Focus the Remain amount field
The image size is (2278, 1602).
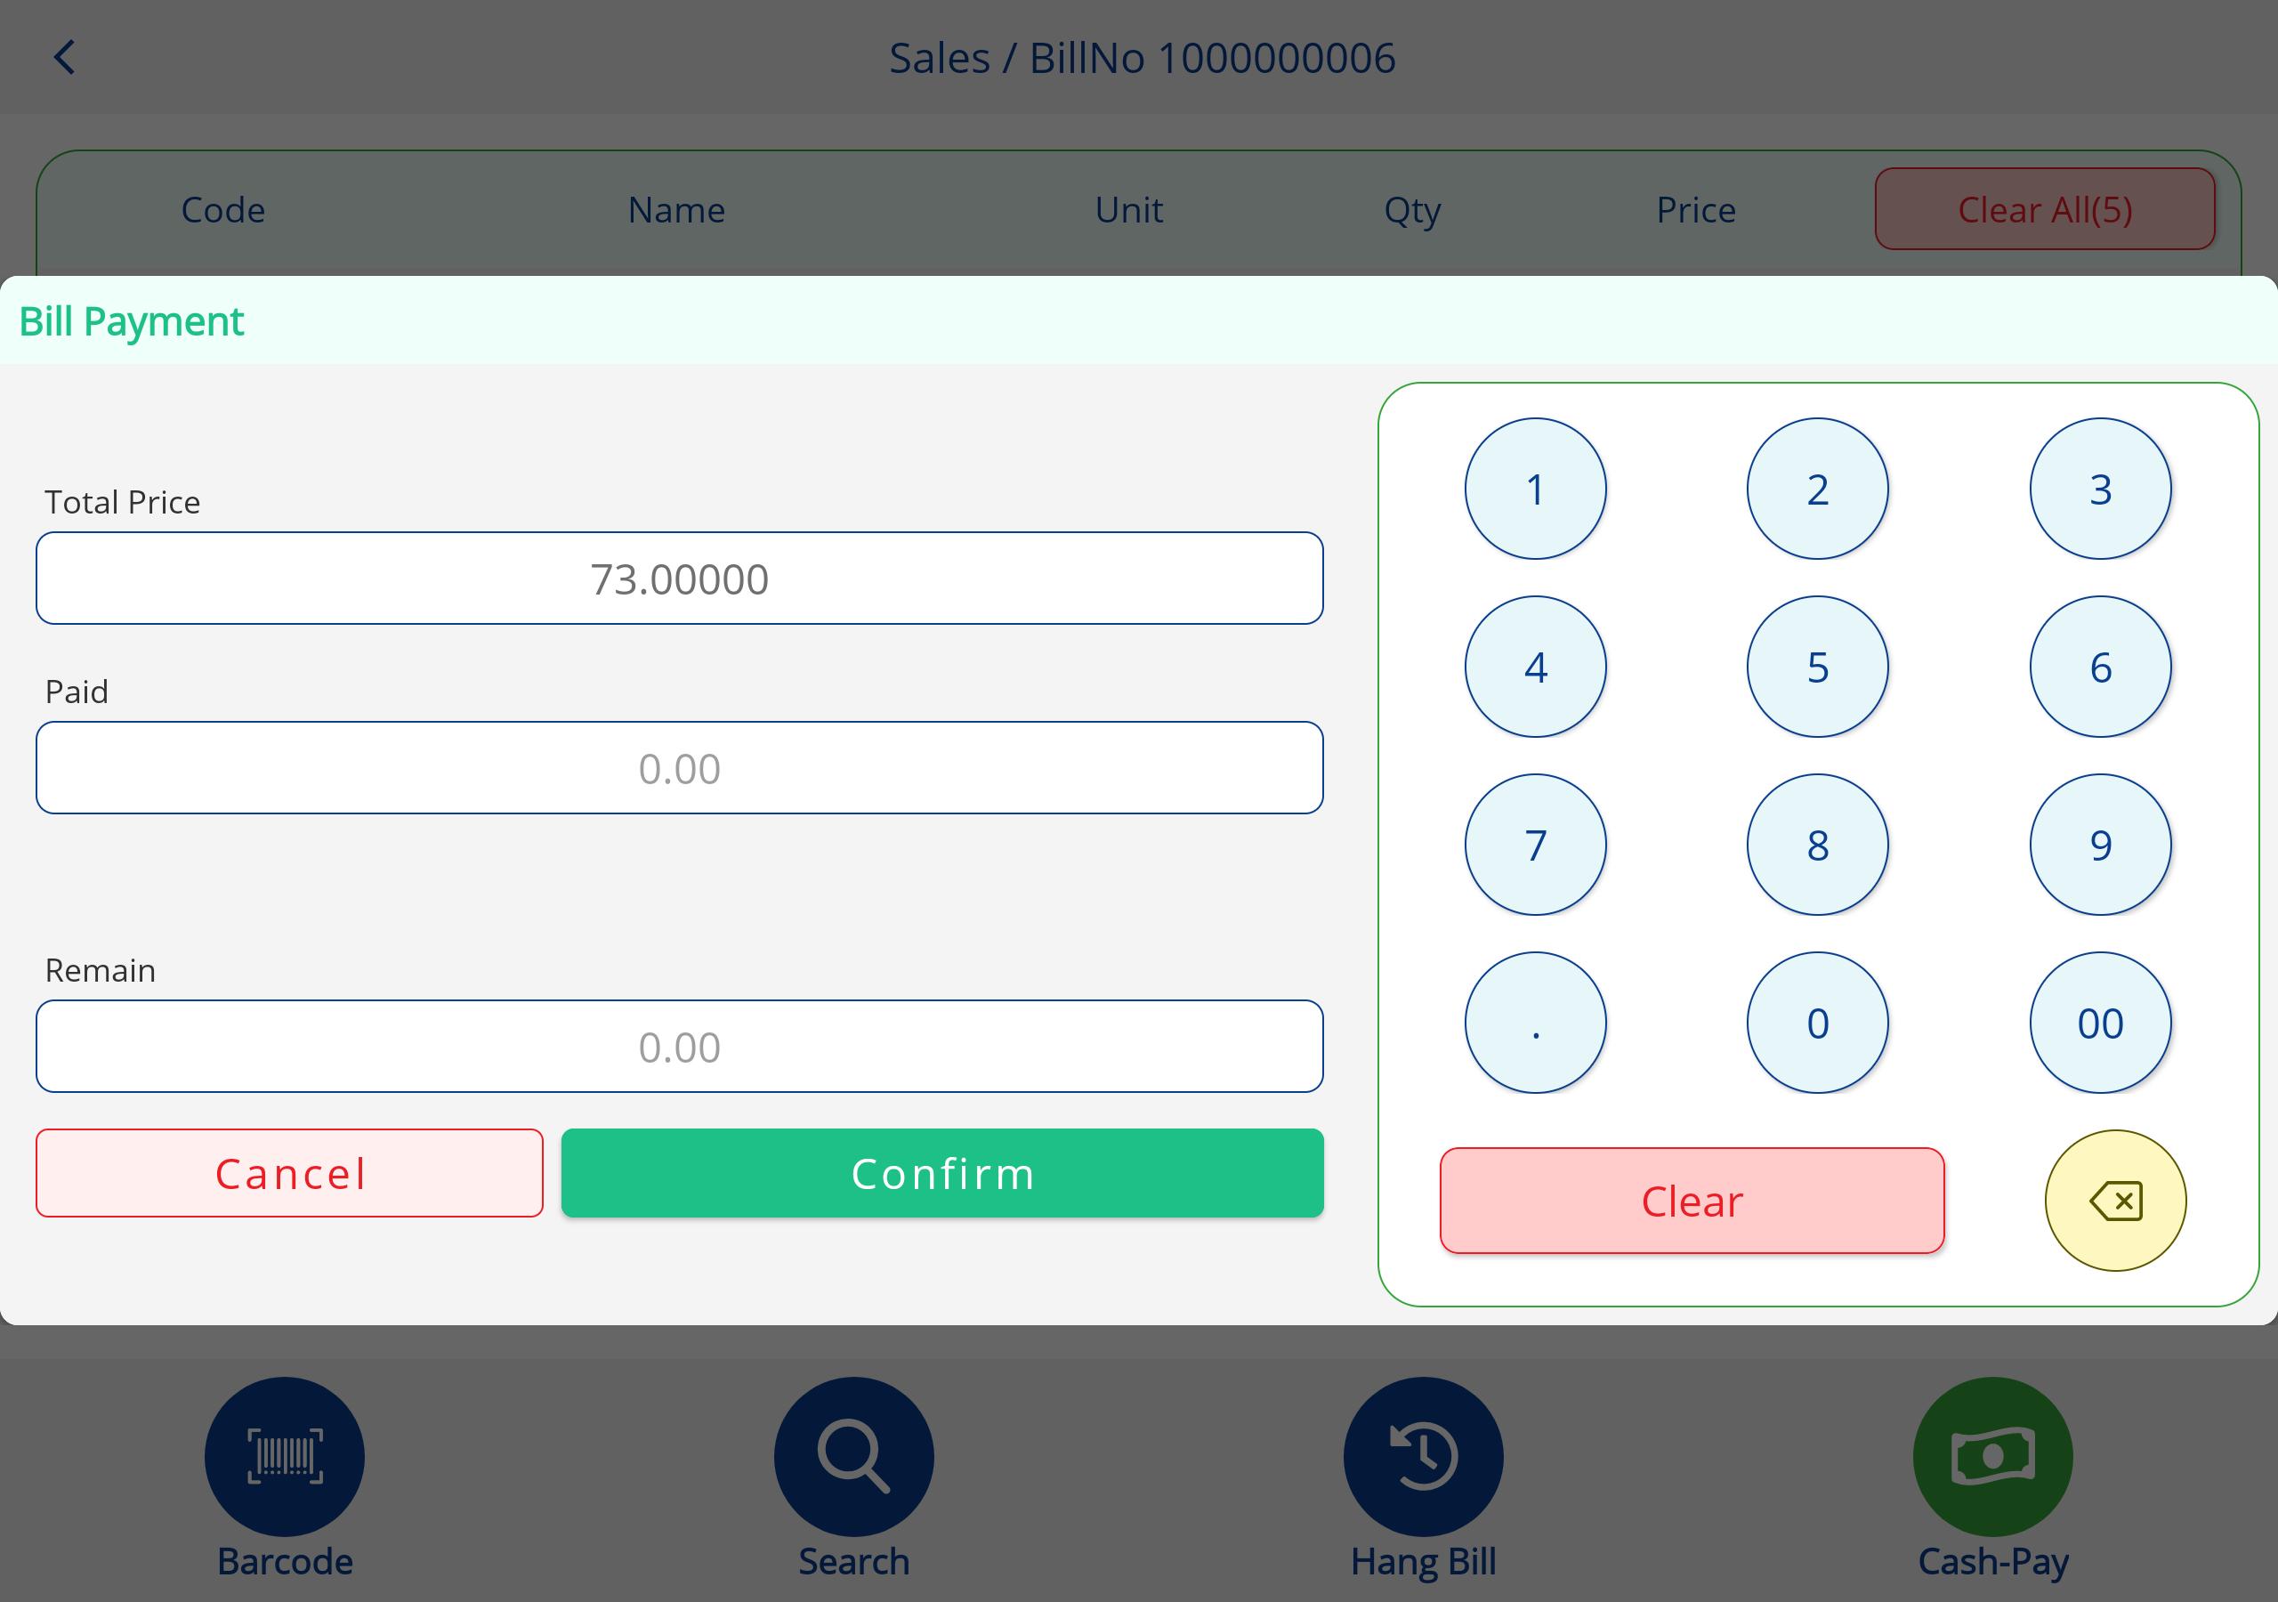pos(680,1046)
